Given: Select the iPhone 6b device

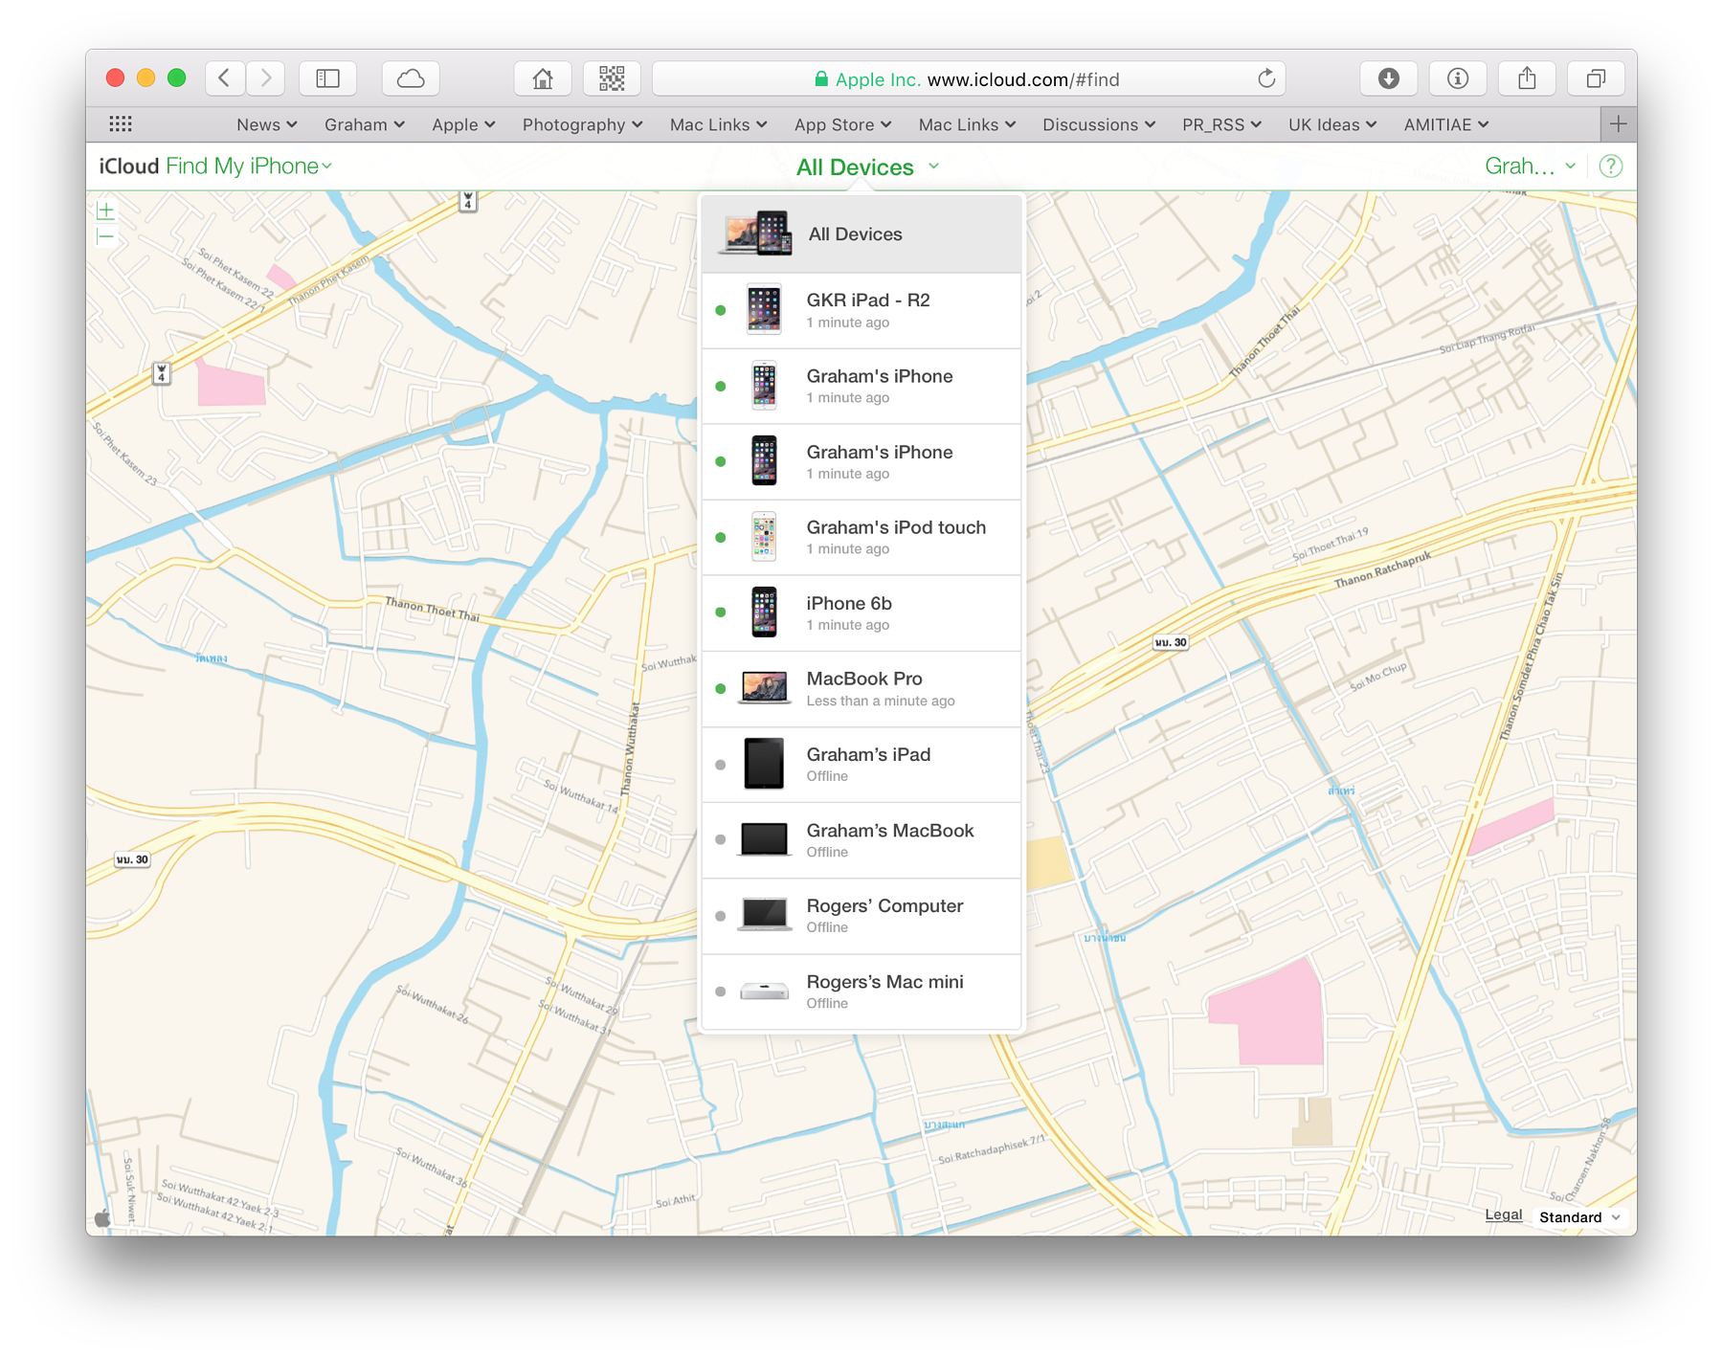Looking at the screenshot, I should pos(861,613).
